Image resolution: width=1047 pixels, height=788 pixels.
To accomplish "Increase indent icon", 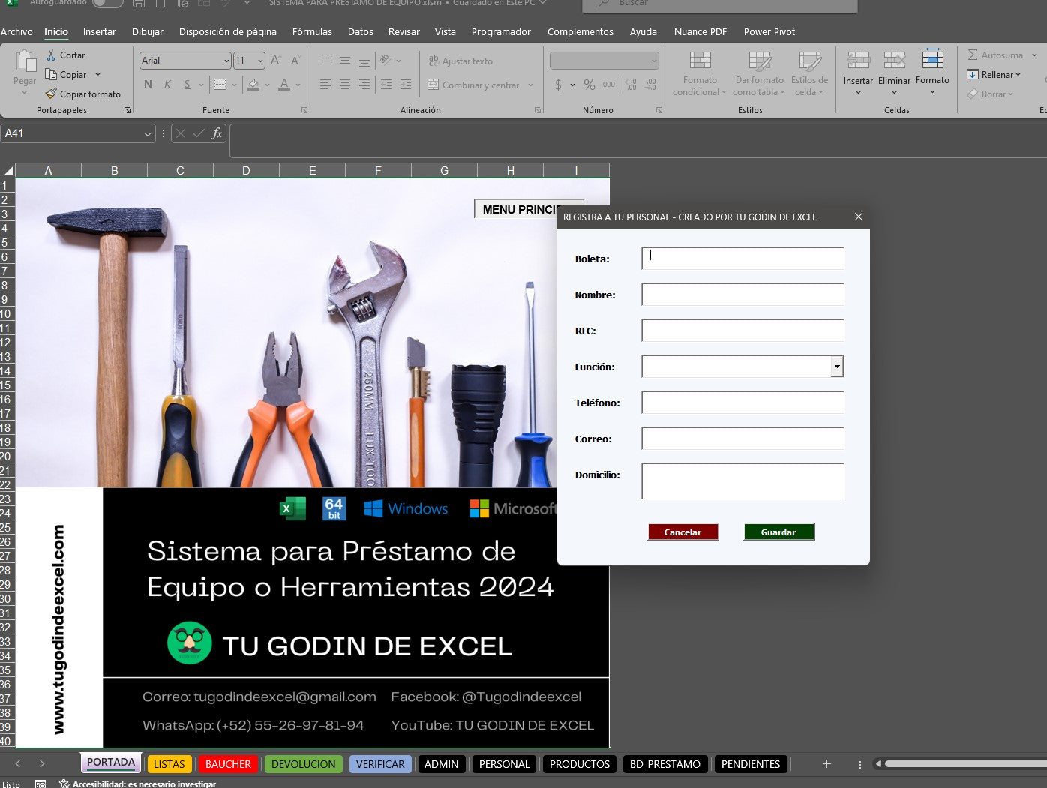I will 406,85.
